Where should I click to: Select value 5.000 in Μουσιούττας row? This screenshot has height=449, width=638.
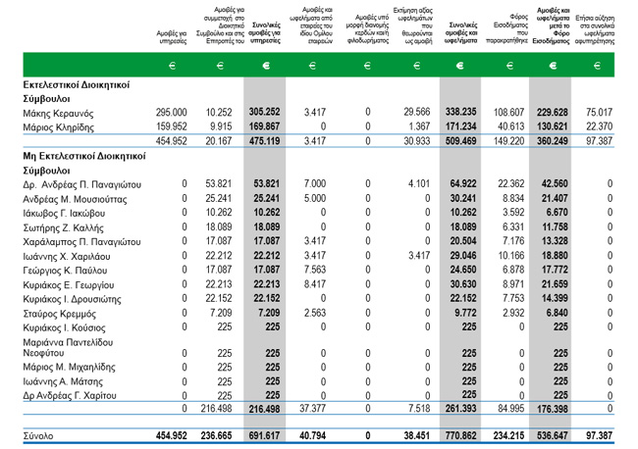[x=315, y=198]
